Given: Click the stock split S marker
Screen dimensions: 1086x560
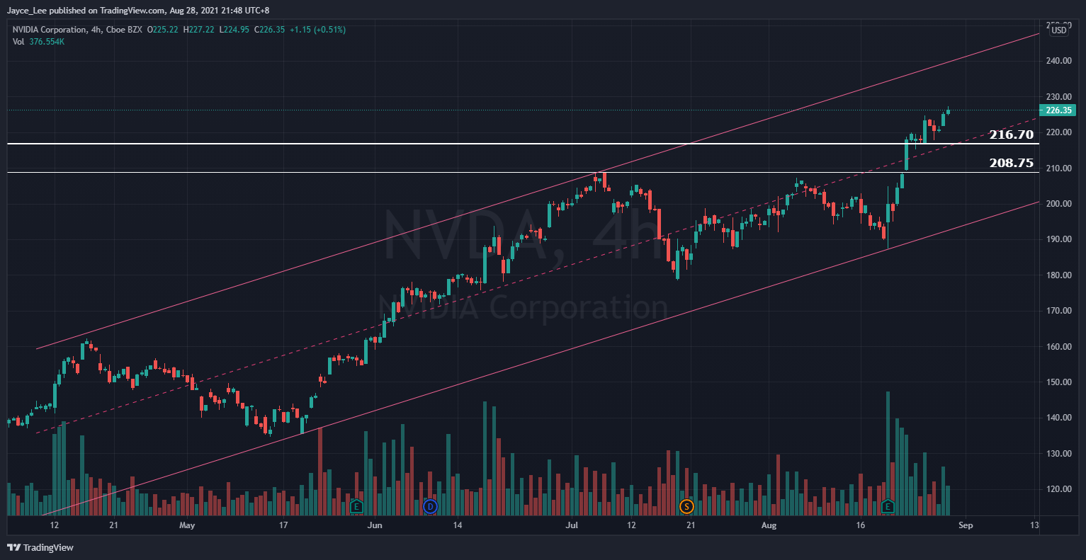Looking at the screenshot, I should coord(686,506).
